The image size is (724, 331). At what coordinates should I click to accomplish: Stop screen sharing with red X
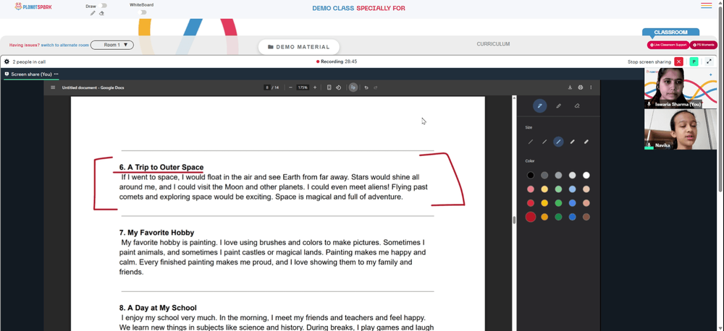678,61
